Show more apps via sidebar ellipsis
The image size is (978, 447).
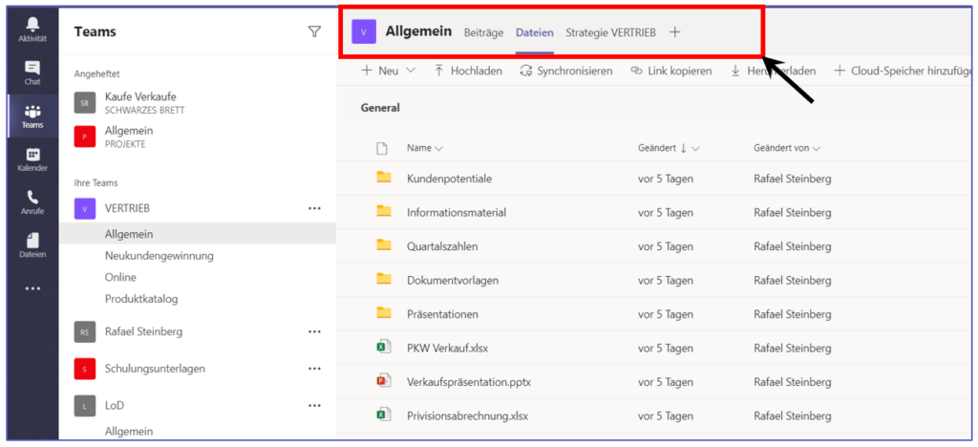pyautogui.click(x=32, y=288)
